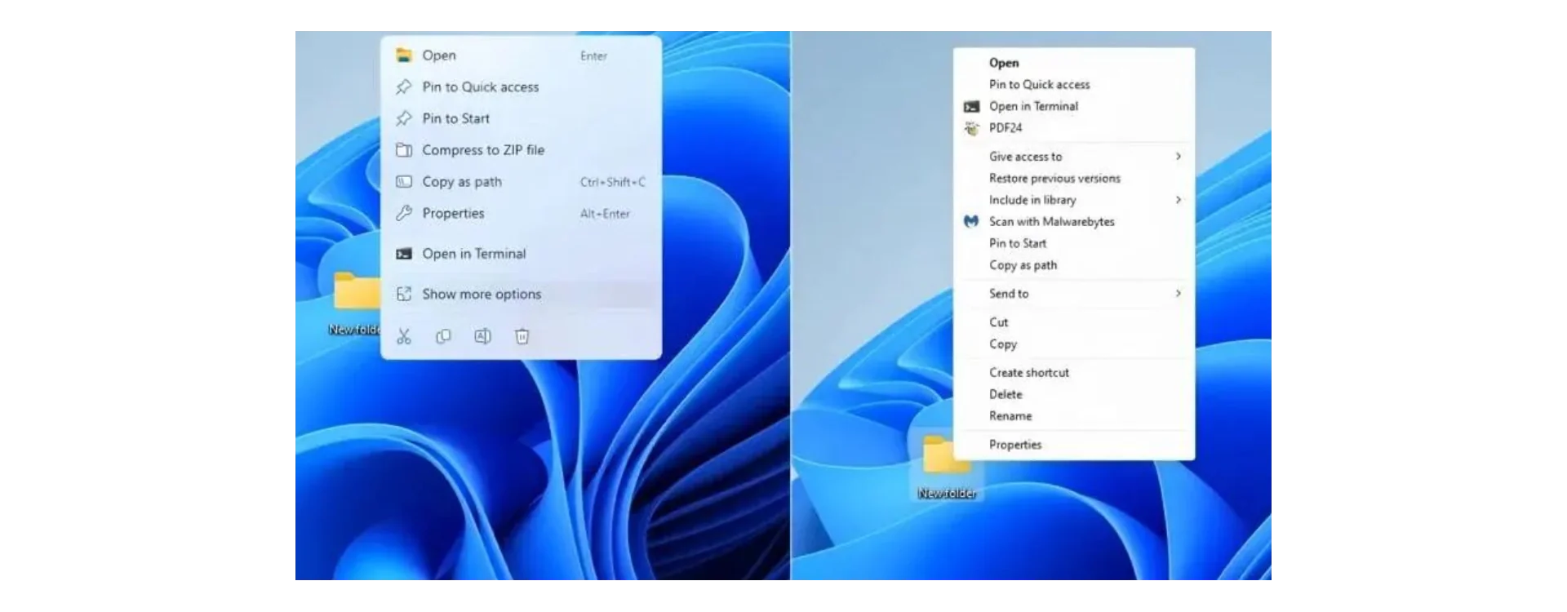Image resolution: width=1567 pixels, height=612 pixels.
Task: Expand the Include in library submenu arrow
Action: [x=1178, y=200]
